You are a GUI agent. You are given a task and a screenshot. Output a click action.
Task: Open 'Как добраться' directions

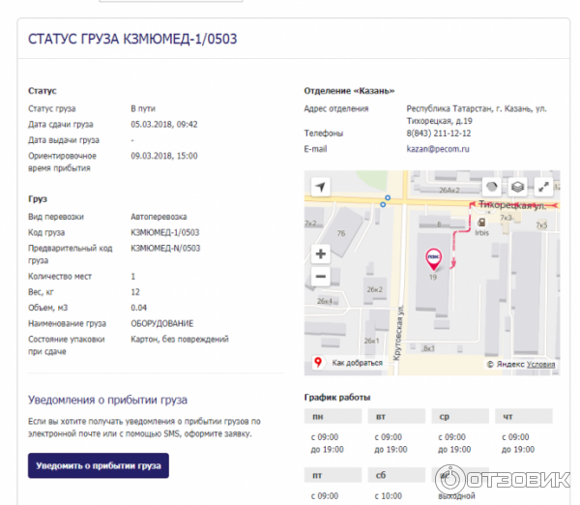click(x=353, y=364)
